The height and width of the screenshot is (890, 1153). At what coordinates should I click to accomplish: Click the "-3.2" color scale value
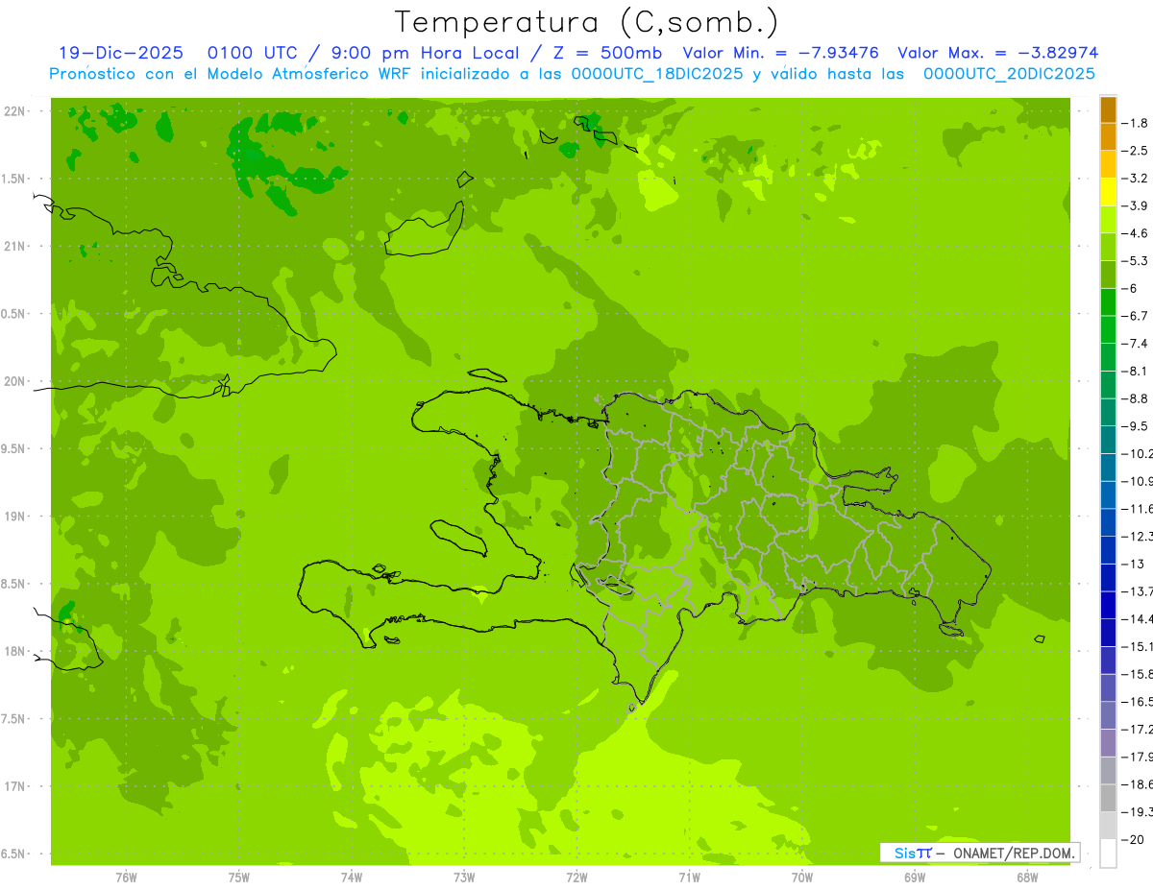point(1135,178)
